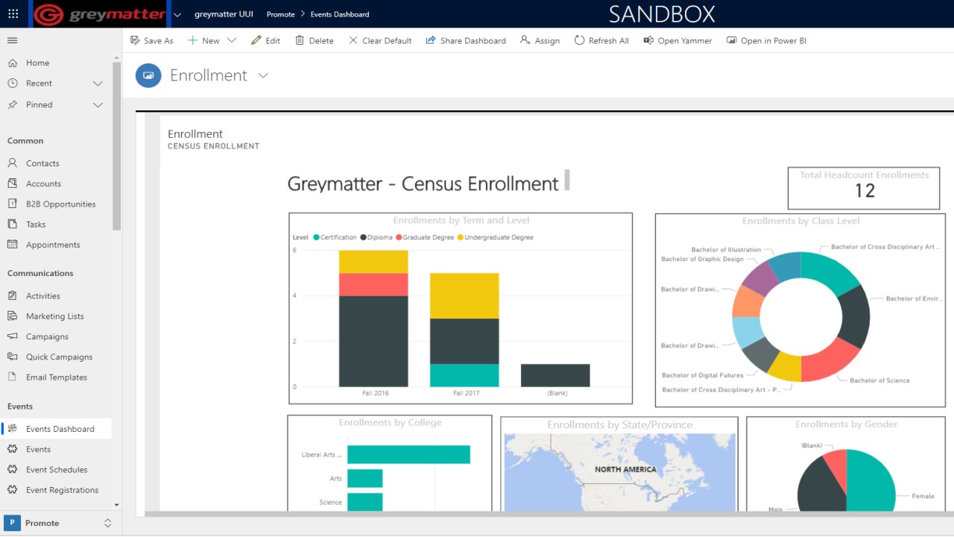Image resolution: width=954 pixels, height=537 pixels.
Task: Expand the Recent section chevron
Action: [98, 84]
